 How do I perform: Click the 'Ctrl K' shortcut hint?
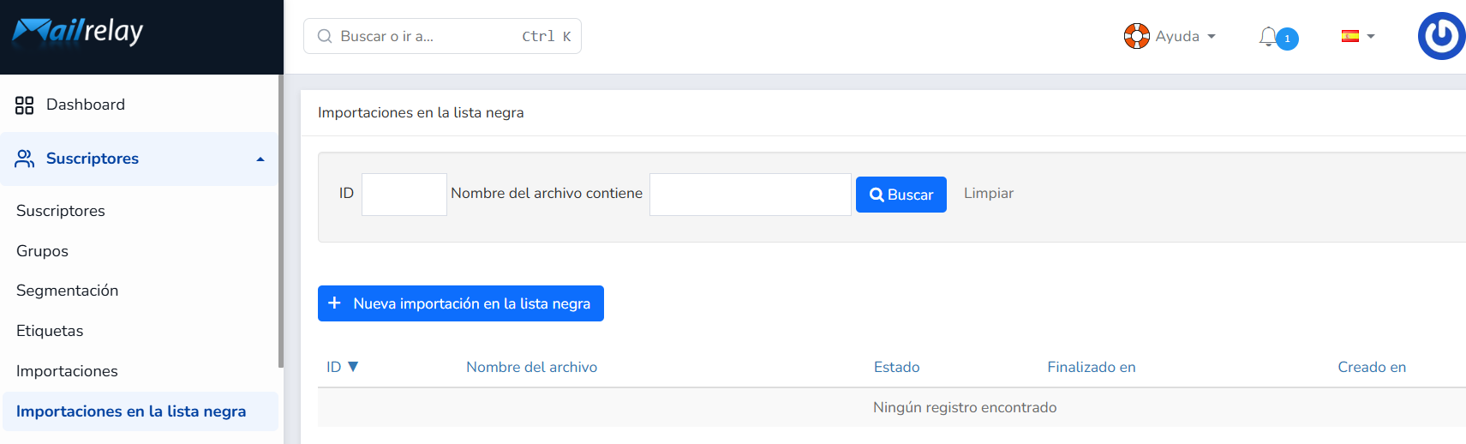(x=547, y=36)
